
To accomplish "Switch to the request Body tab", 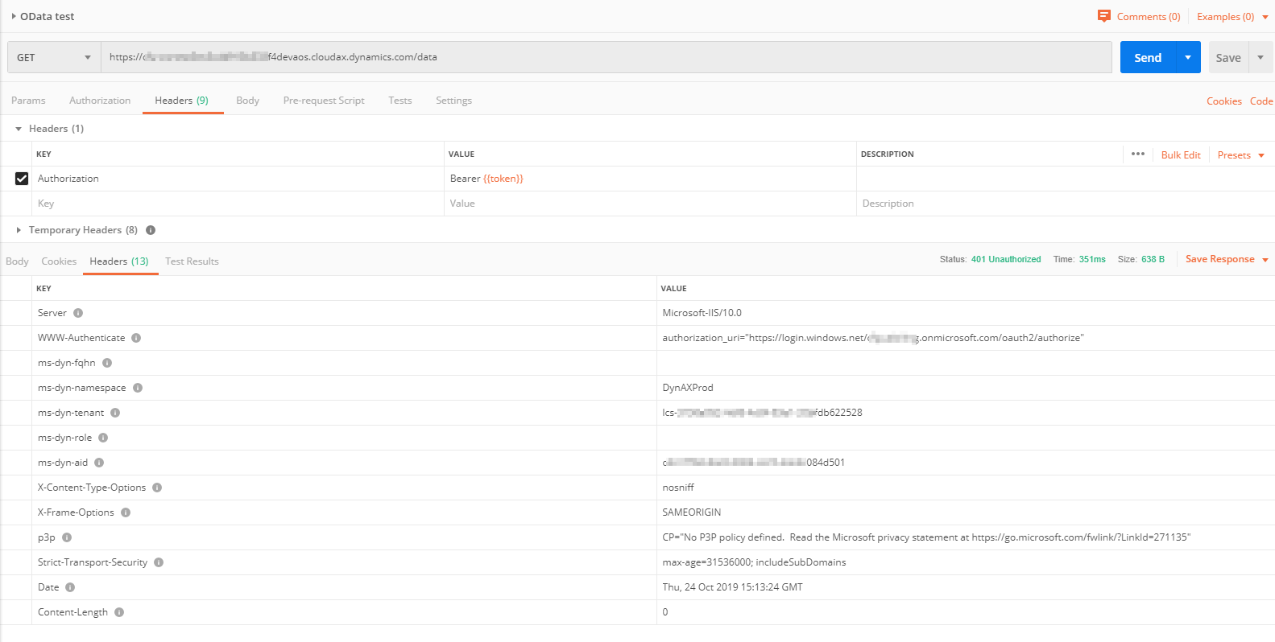I will 248,101.
